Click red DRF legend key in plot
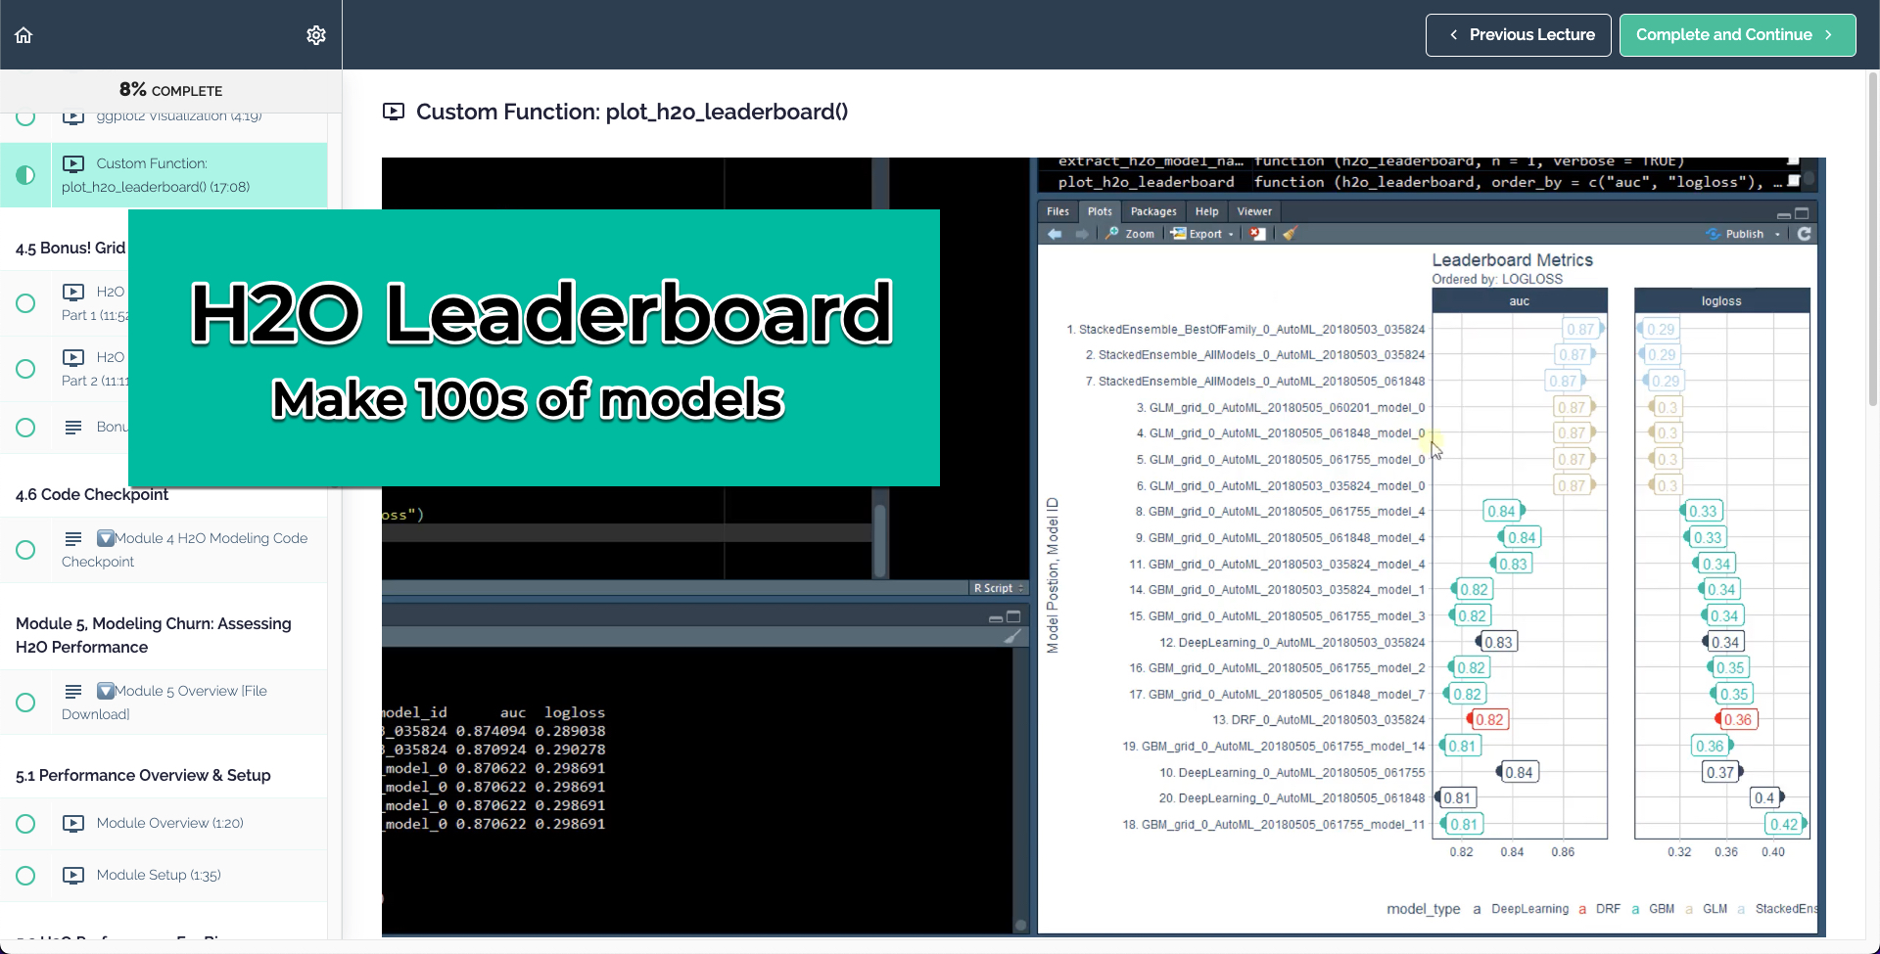 click(x=1582, y=909)
